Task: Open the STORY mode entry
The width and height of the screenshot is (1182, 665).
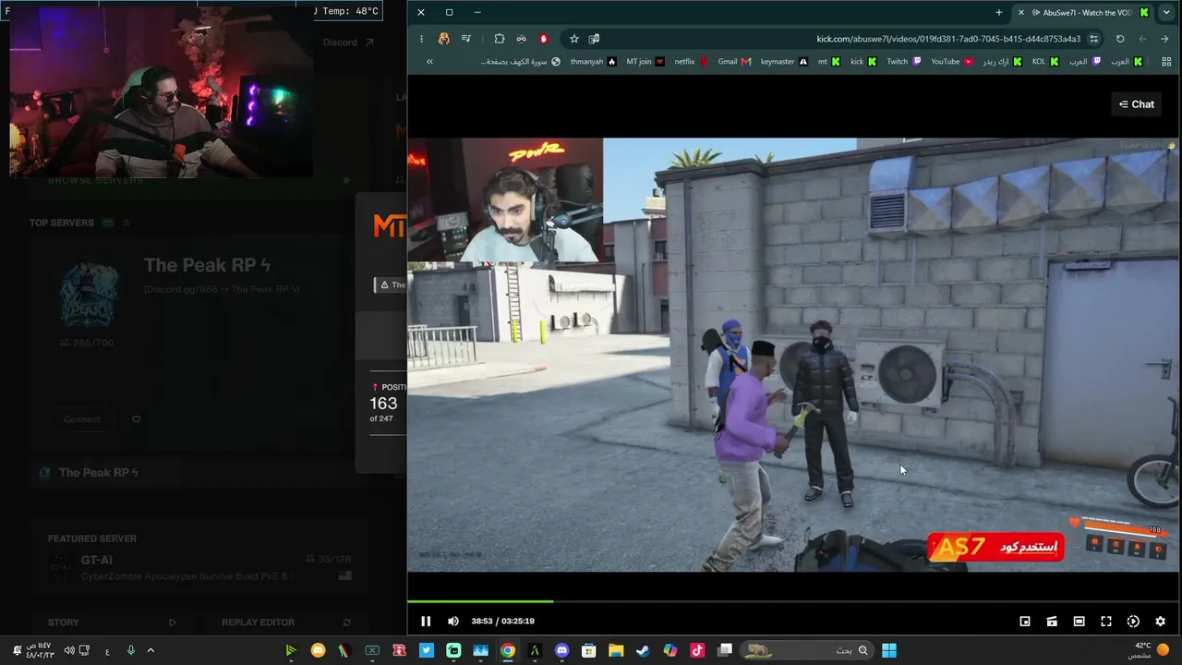Action: pos(111,623)
